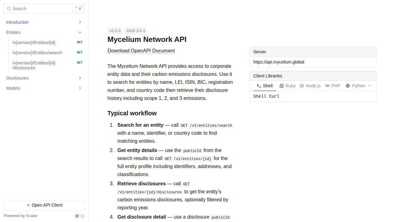Open more client libraries ellipsis

(370, 86)
